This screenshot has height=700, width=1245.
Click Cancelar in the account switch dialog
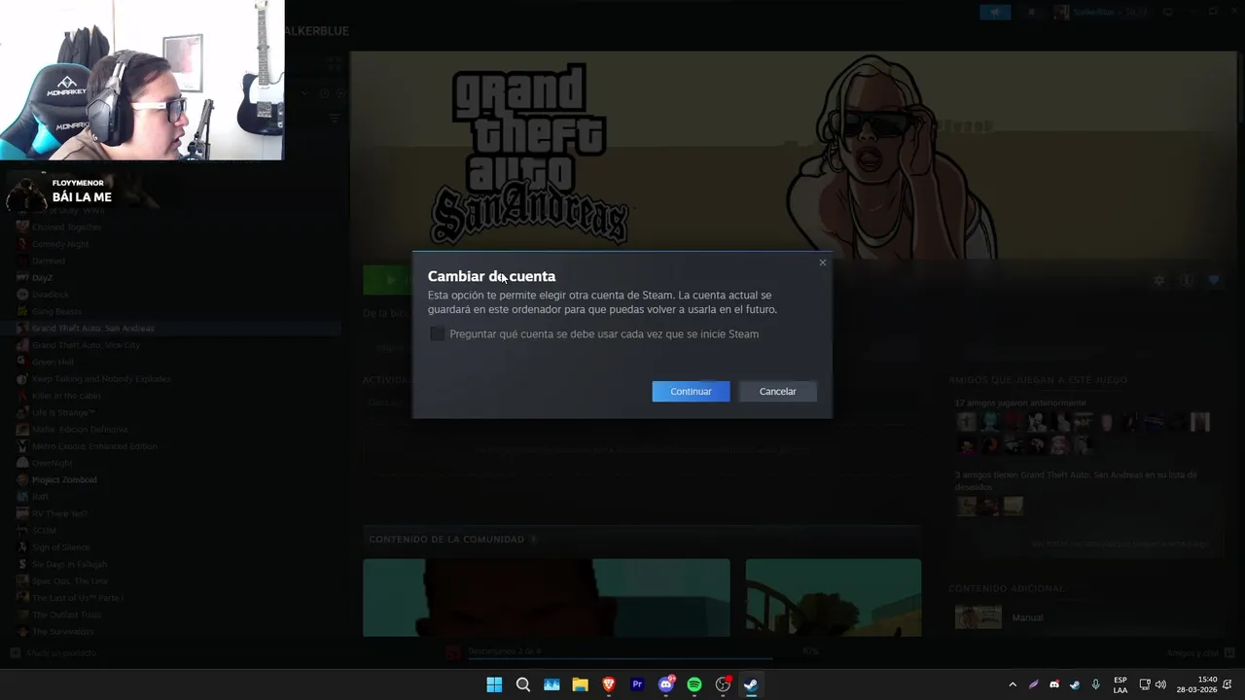pos(777,391)
